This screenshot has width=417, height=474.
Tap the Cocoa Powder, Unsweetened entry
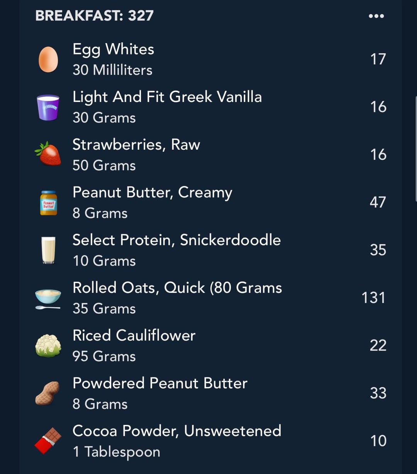coord(210,441)
